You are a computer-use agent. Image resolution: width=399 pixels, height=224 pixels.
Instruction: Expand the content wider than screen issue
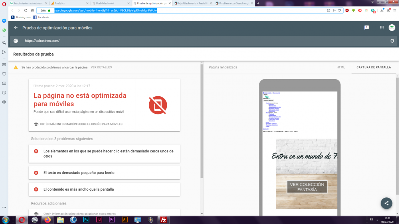point(104,189)
